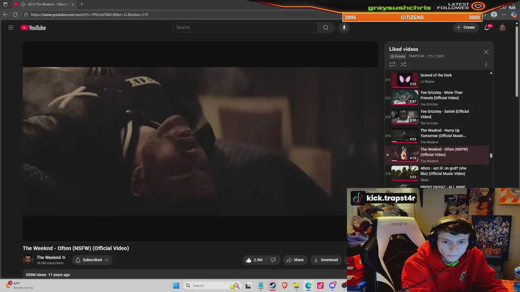The image size is (520, 292).
Task: Open TikTok app from the taskbar
Action: coord(321,286)
